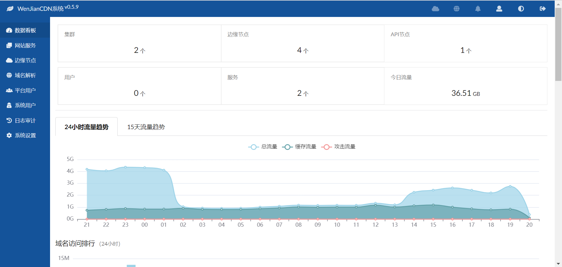Open 日志审计 from the sidebar
Image resolution: width=562 pixels, height=267 pixels.
[x=9, y=120]
